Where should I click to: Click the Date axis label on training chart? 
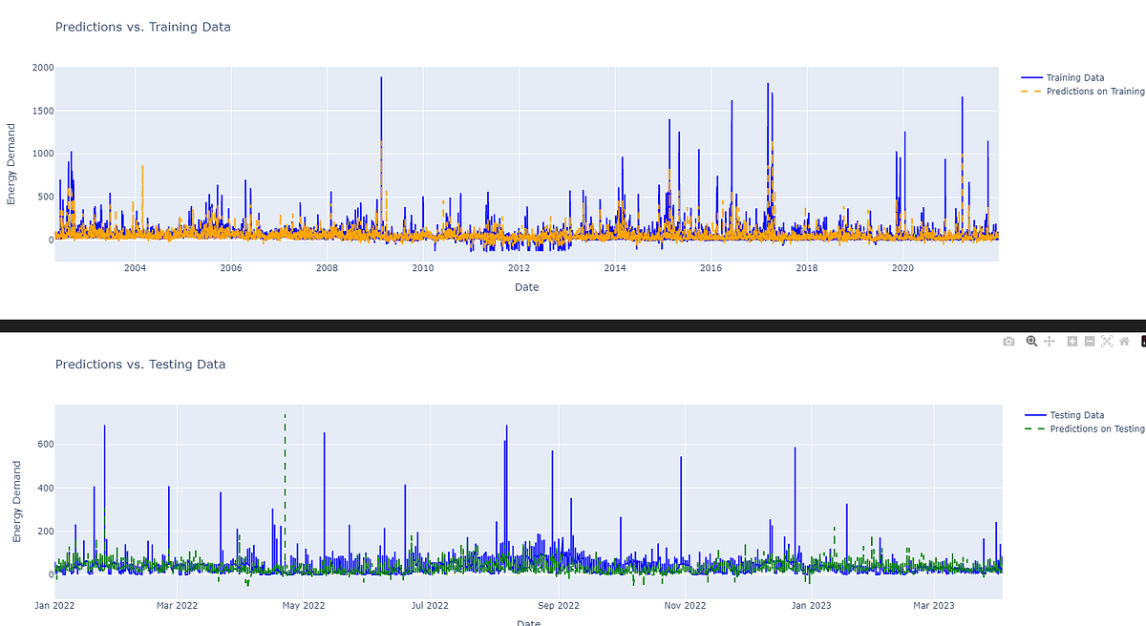click(x=526, y=287)
